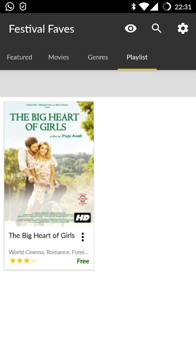The image size is (196, 349).
Task: Tap the eye icon in the header
Action: [130, 28]
